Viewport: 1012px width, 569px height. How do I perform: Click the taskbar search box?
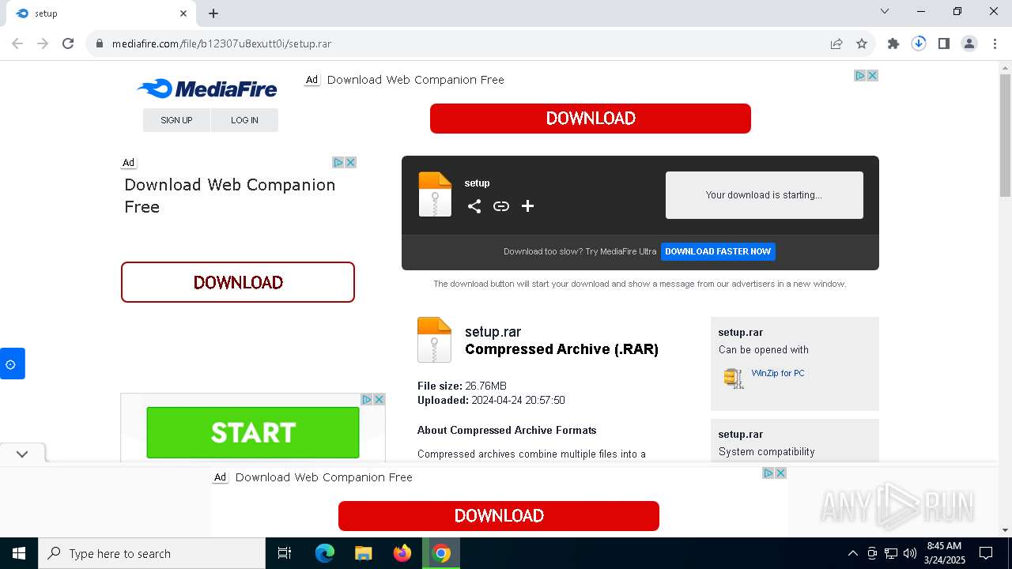point(152,553)
